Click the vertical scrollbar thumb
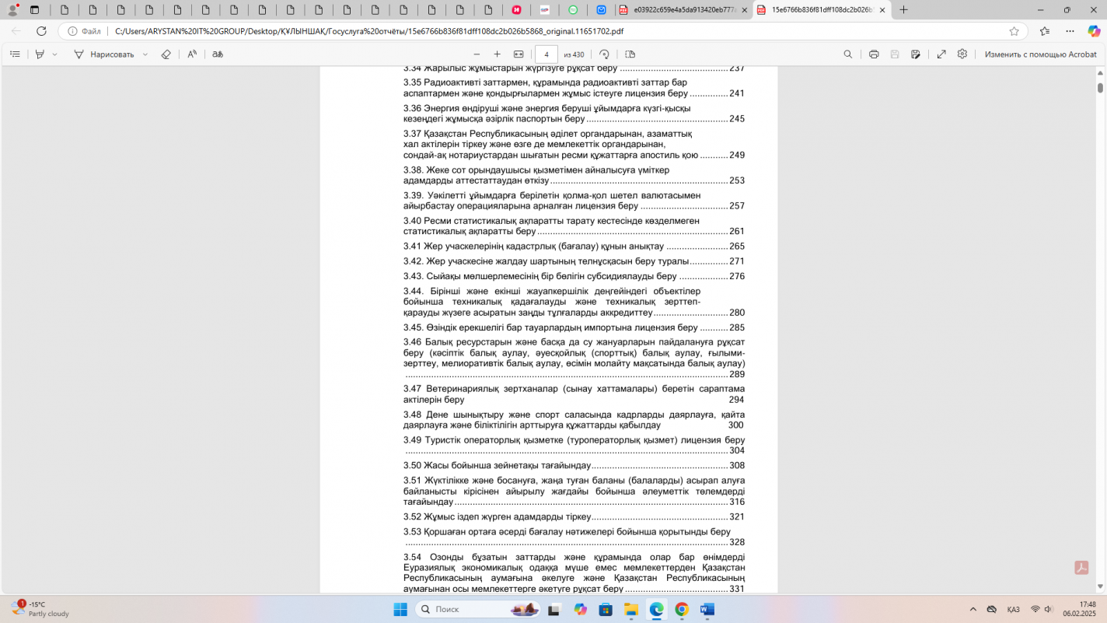 (x=1100, y=87)
